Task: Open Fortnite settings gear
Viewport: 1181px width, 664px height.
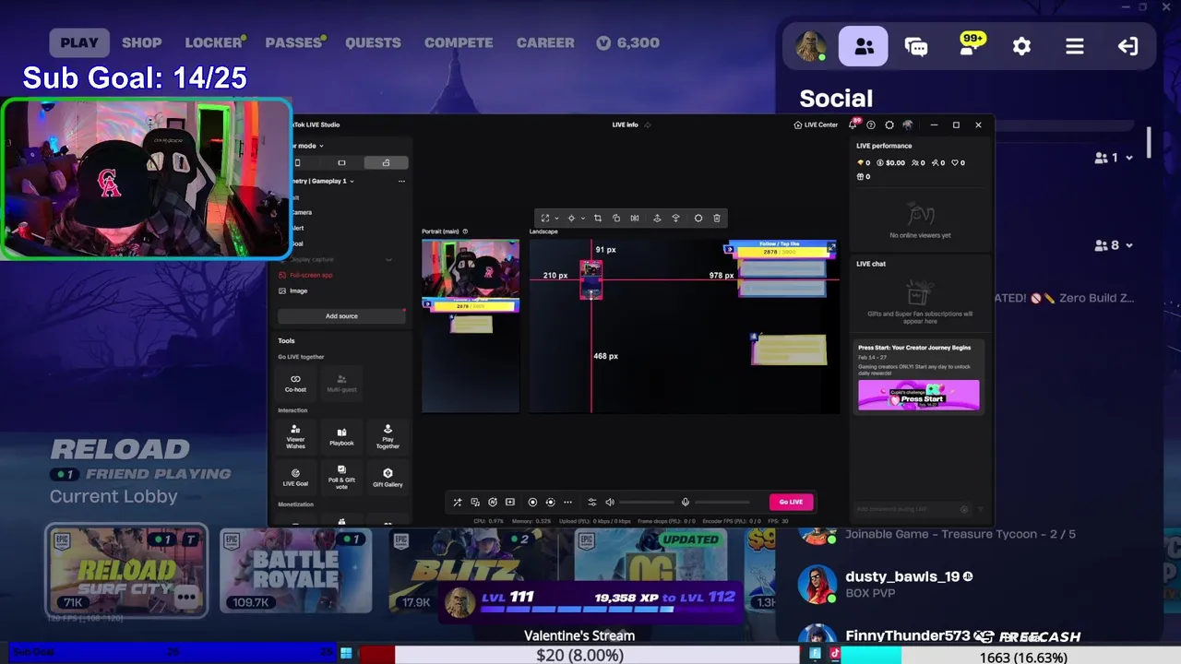Action: [1021, 46]
